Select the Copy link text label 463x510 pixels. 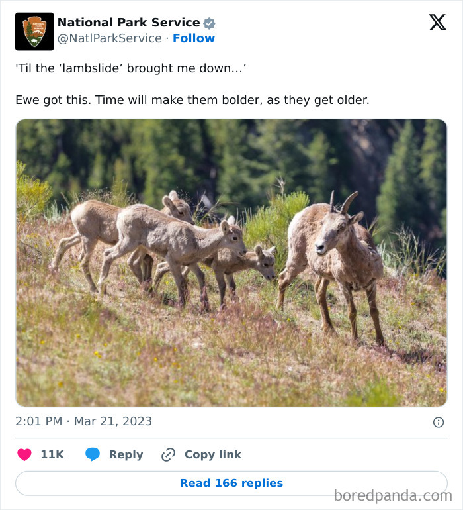[x=213, y=454]
